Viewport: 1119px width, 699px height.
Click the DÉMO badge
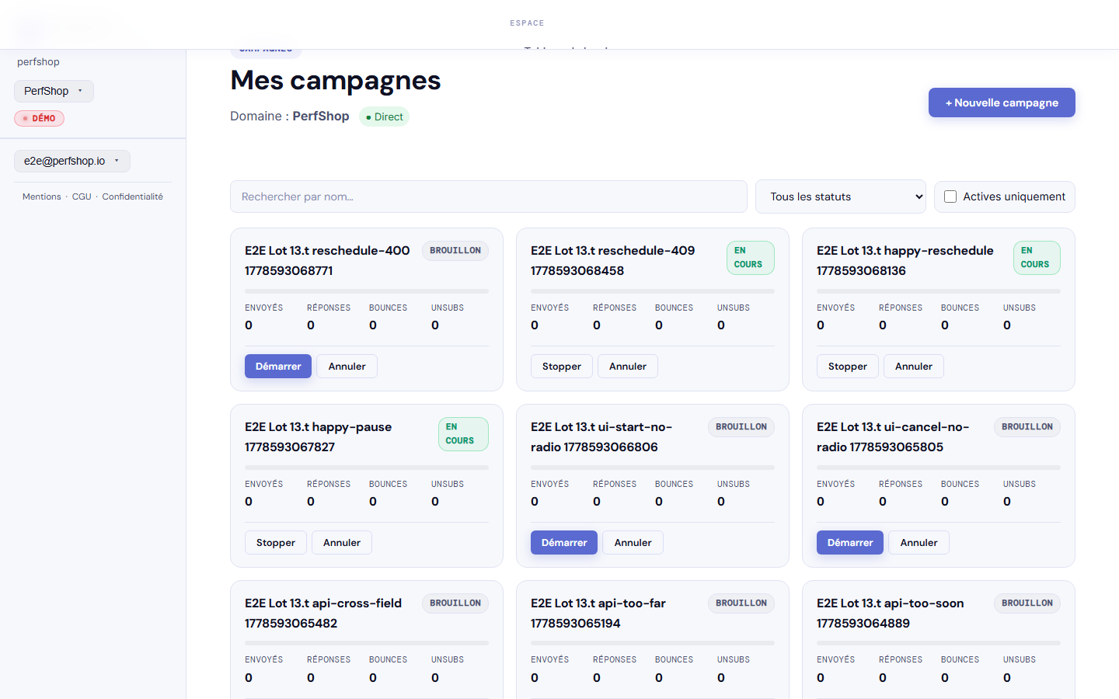pos(39,119)
